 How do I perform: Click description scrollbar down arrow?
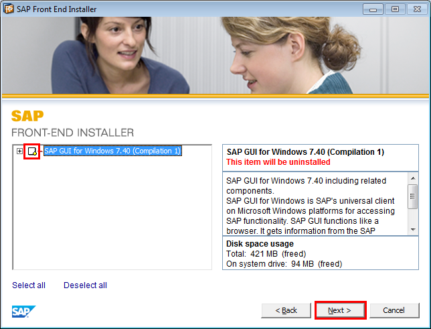[x=413, y=230]
